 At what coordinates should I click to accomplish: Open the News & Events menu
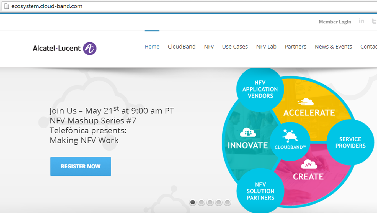[333, 47]
